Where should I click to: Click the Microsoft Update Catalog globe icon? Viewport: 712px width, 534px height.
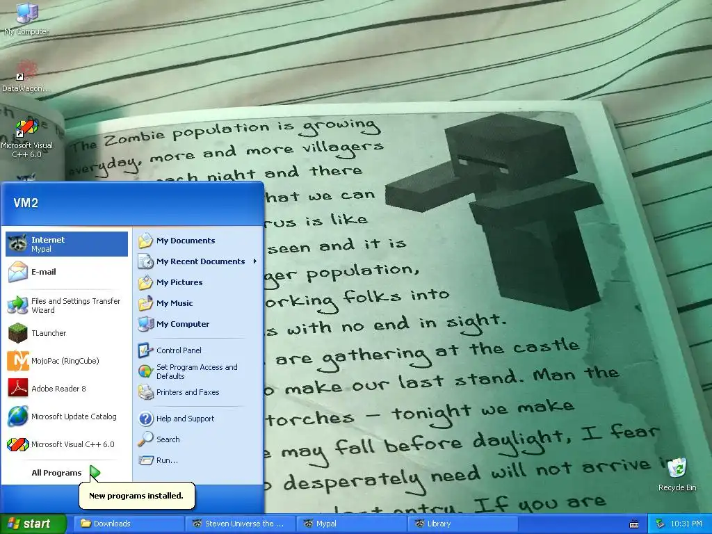(17, 416)
